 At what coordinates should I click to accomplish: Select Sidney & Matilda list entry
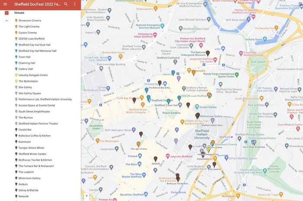[29, 190]
